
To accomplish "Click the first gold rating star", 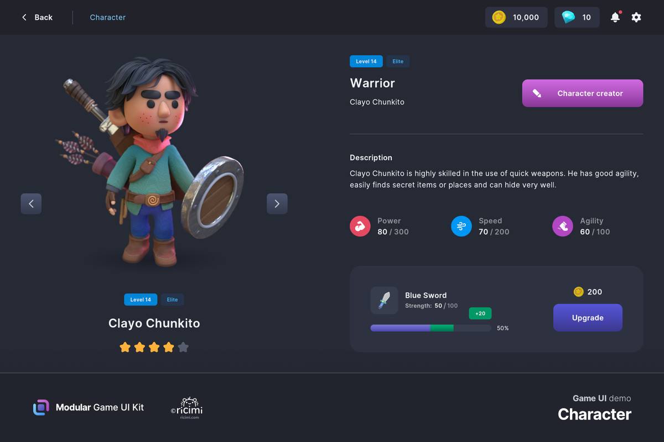I will tap(125, 347).
